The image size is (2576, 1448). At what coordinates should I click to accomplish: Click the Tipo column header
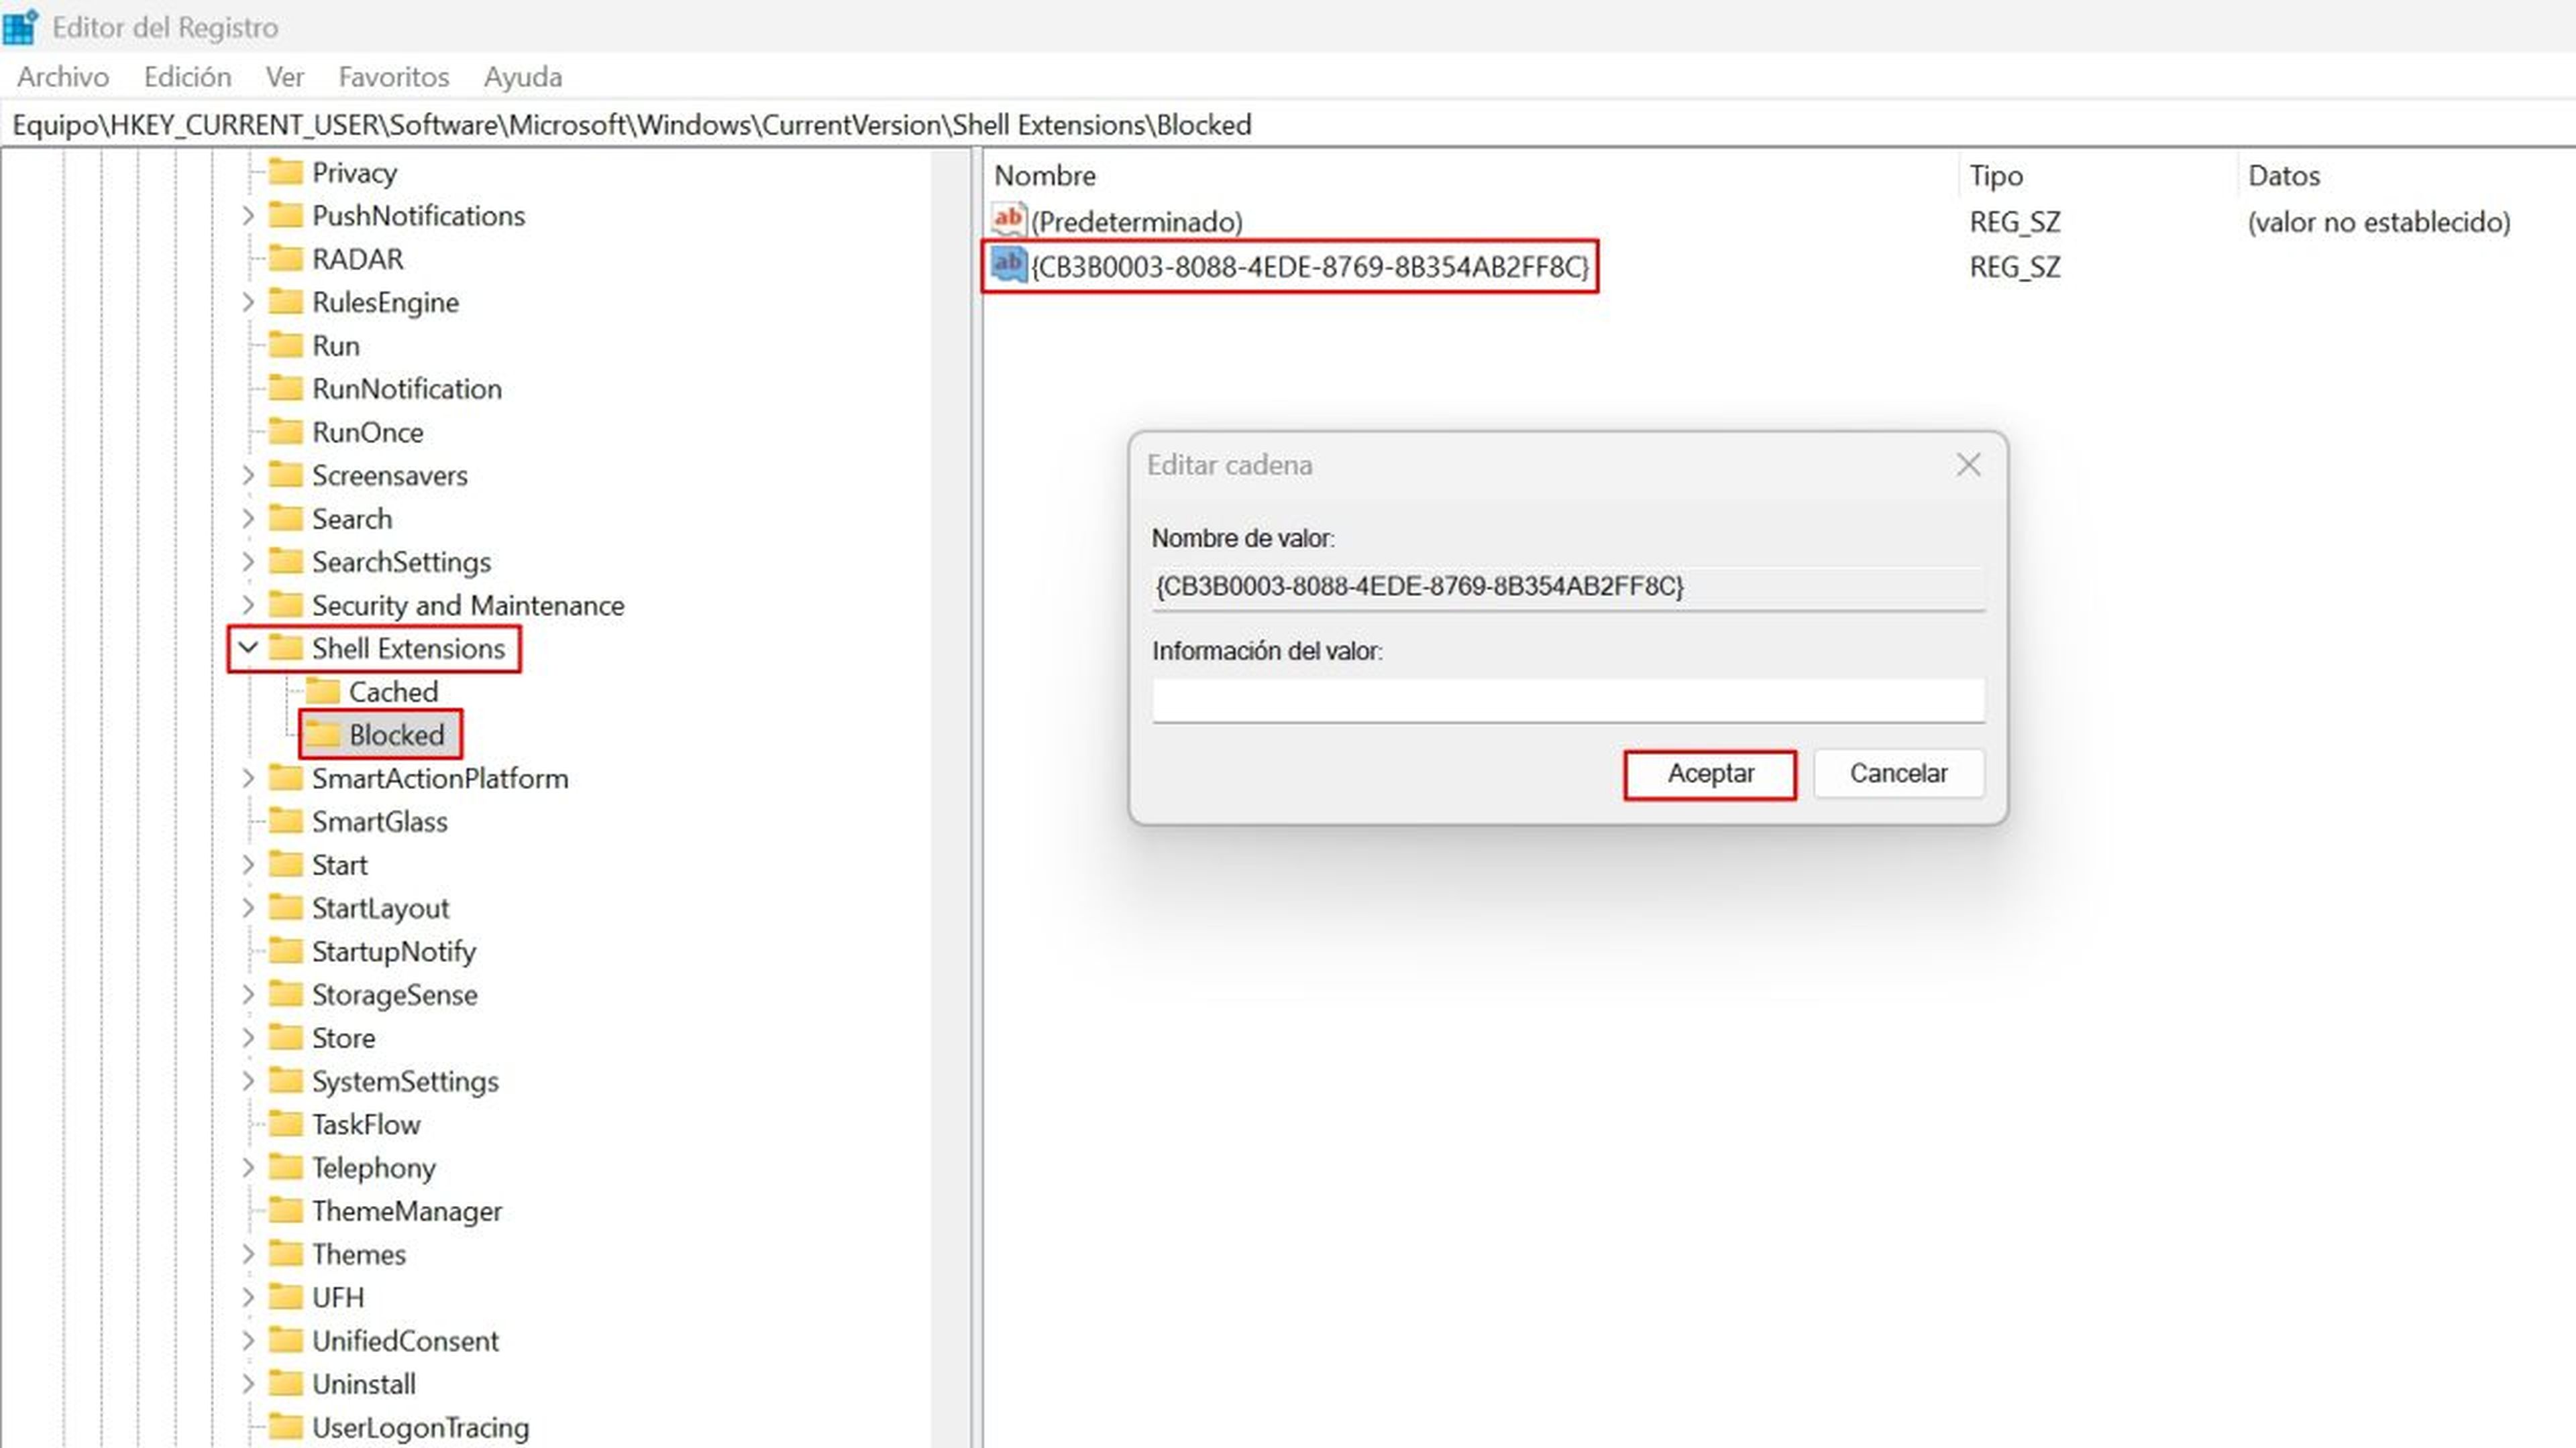1996,176
